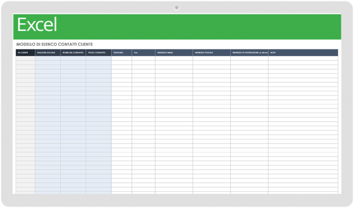Click first empty cell under TELEFONO

pyautogui.click(x=121, y=59)
